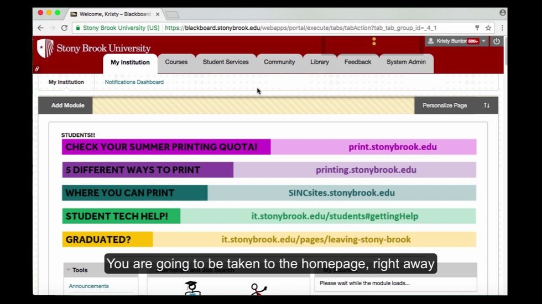Click the browser back arrow

[40, 28]
